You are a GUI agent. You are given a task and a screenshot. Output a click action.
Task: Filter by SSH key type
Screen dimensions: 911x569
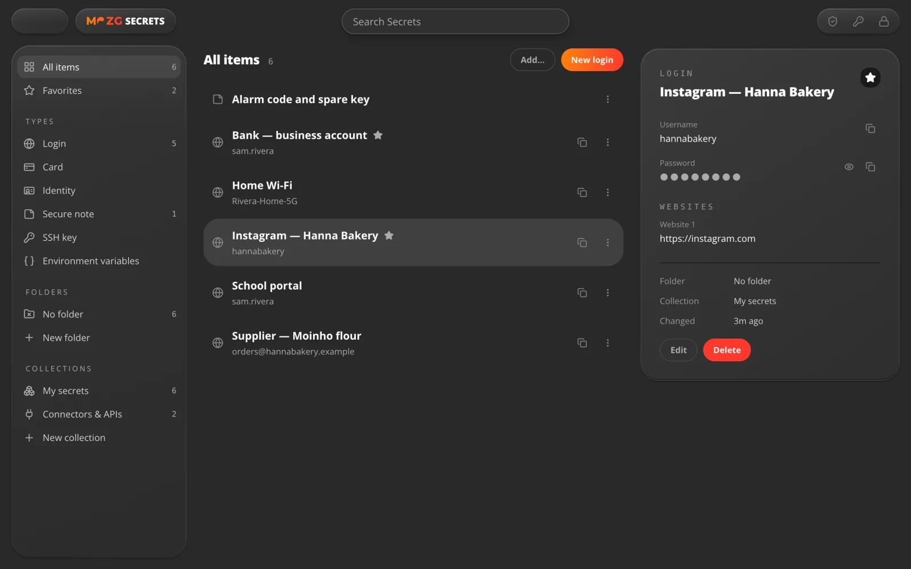99,237
